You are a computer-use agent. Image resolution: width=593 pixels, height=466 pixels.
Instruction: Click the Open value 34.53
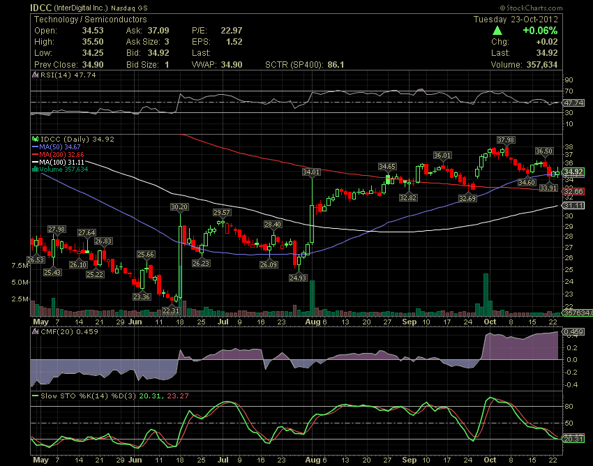[93, 31]
